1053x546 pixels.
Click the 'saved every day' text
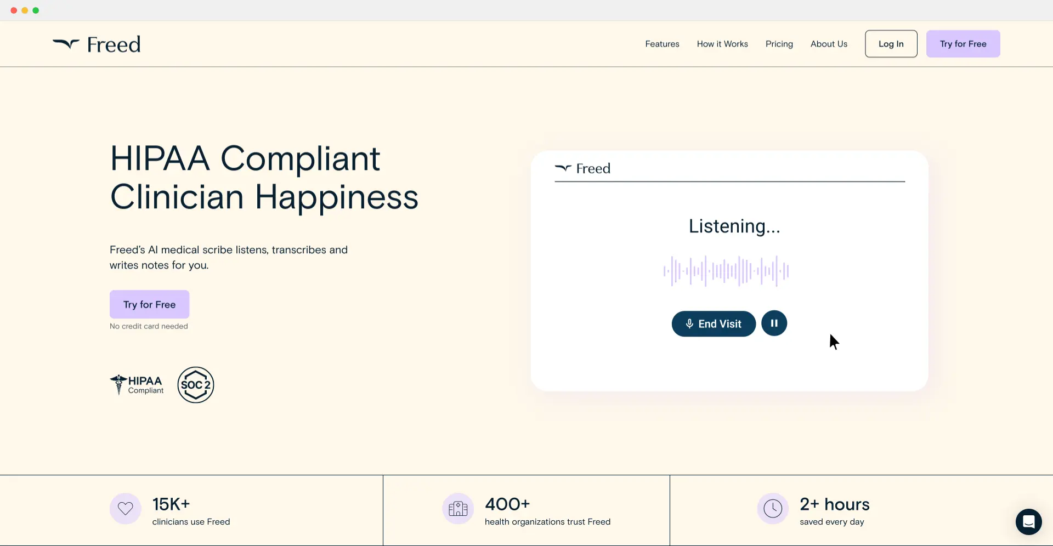click(832, 522)
